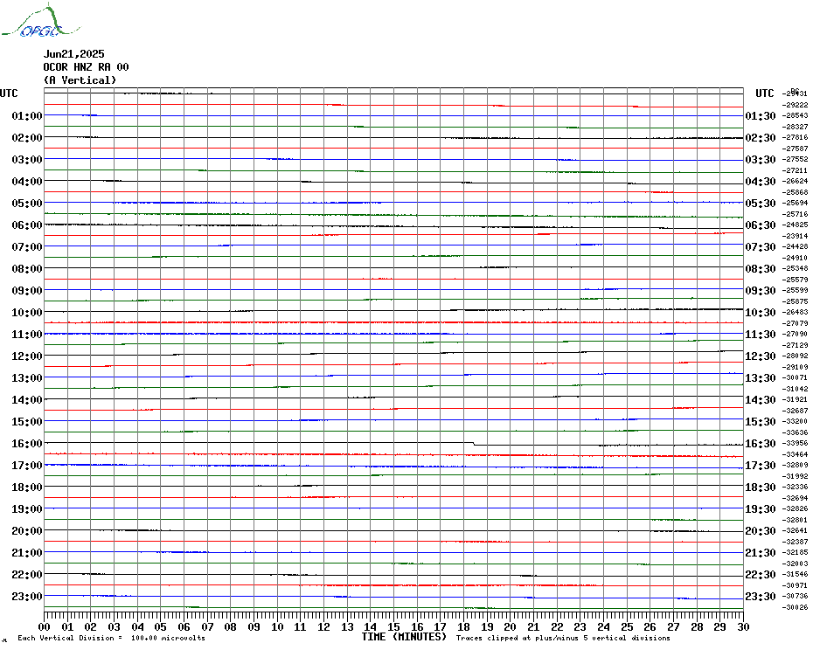Select the 10:30 half-hour label
Screen dimensions: 813x650
[x=761, y=313]
